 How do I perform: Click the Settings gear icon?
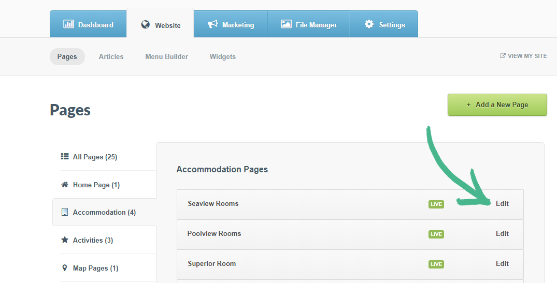tap(369, 24)
